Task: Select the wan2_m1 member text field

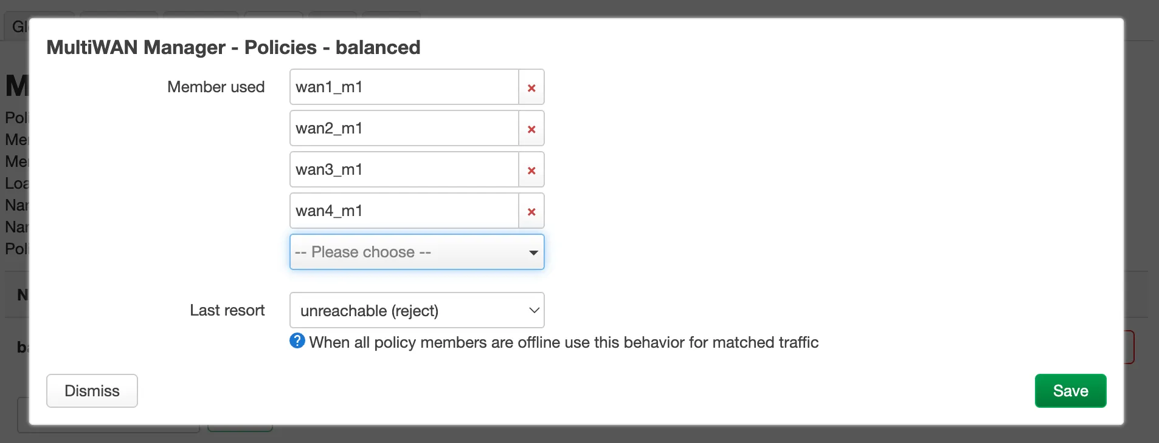Action: pos(404,129)
